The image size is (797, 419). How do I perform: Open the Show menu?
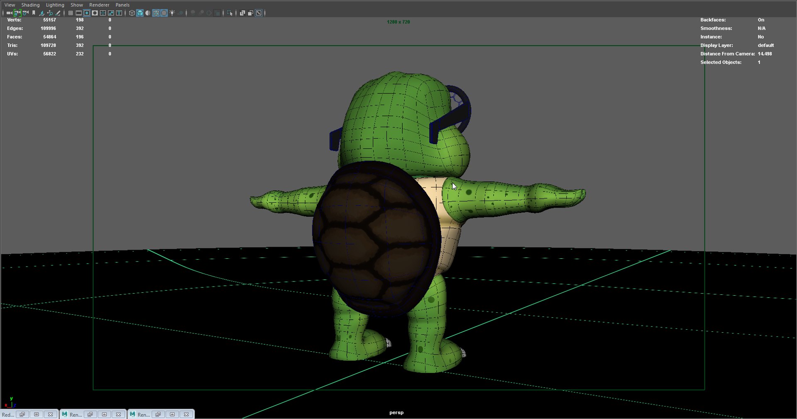tap(76, 5)
